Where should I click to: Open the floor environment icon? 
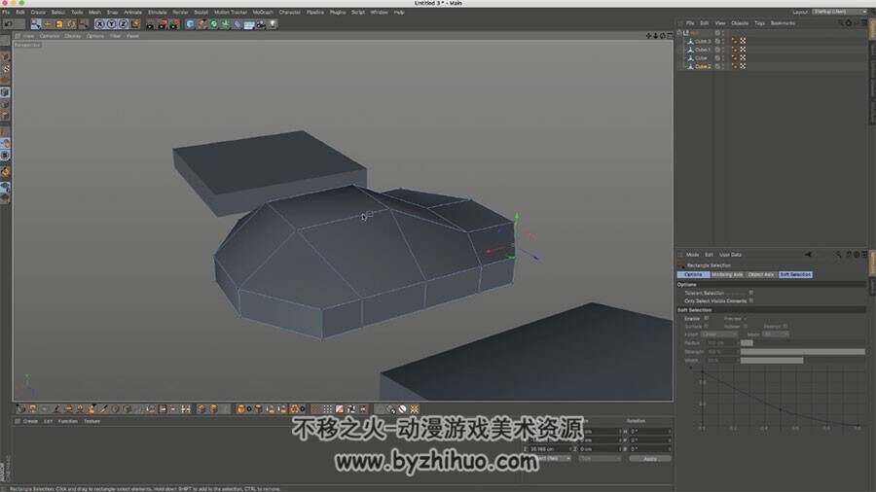coord(249,24)
